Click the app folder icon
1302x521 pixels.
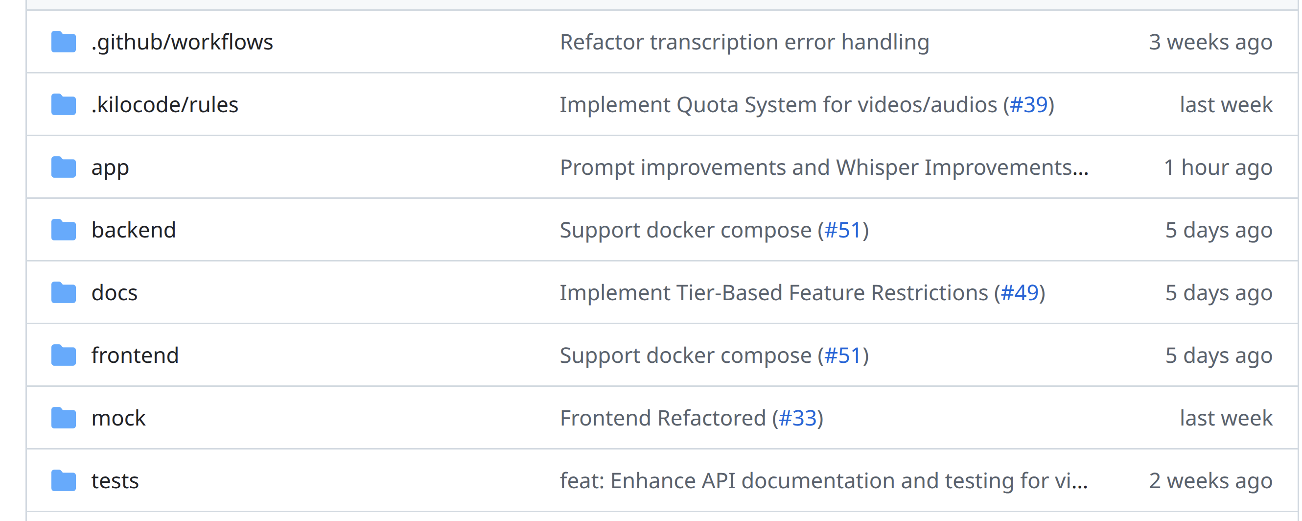click(x=64, y=167)
